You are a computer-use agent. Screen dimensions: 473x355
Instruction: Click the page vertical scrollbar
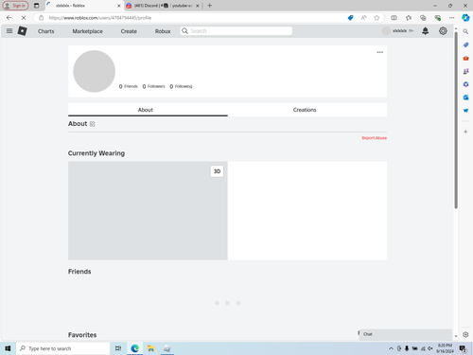click(x=456, y=120)
